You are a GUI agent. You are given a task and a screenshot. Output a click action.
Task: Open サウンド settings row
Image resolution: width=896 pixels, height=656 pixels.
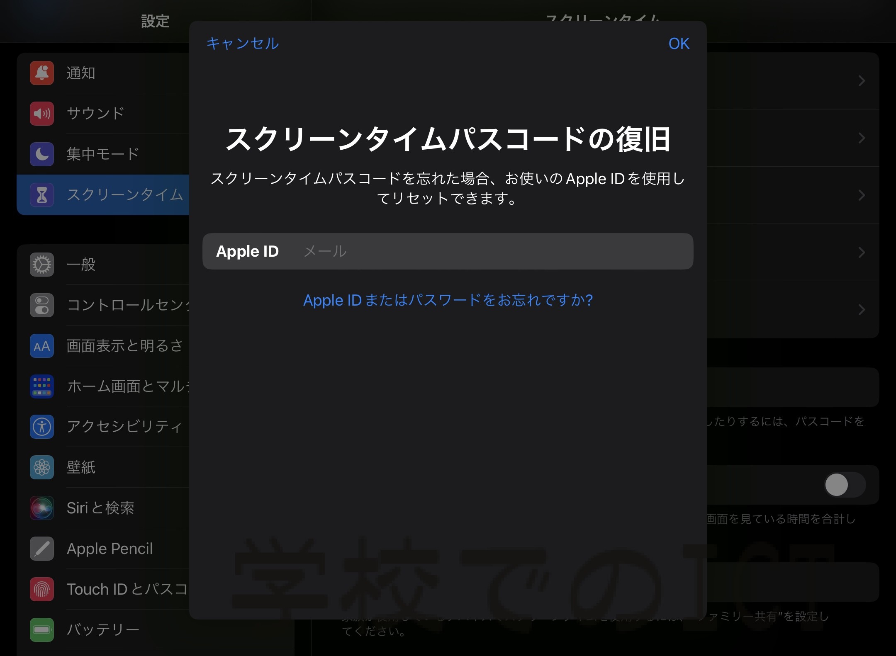point(103,114)
